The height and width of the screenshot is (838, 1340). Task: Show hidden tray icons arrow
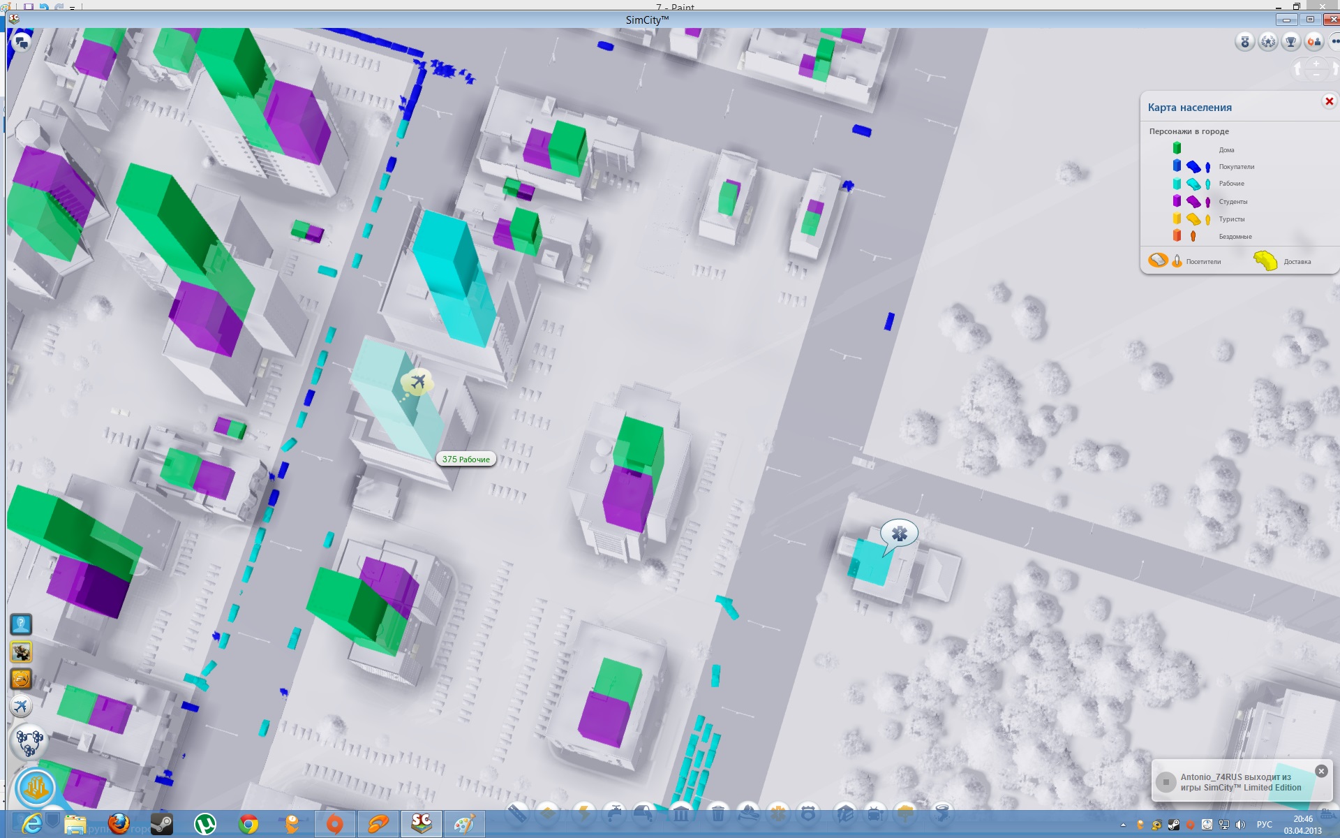pos(1123,825)
